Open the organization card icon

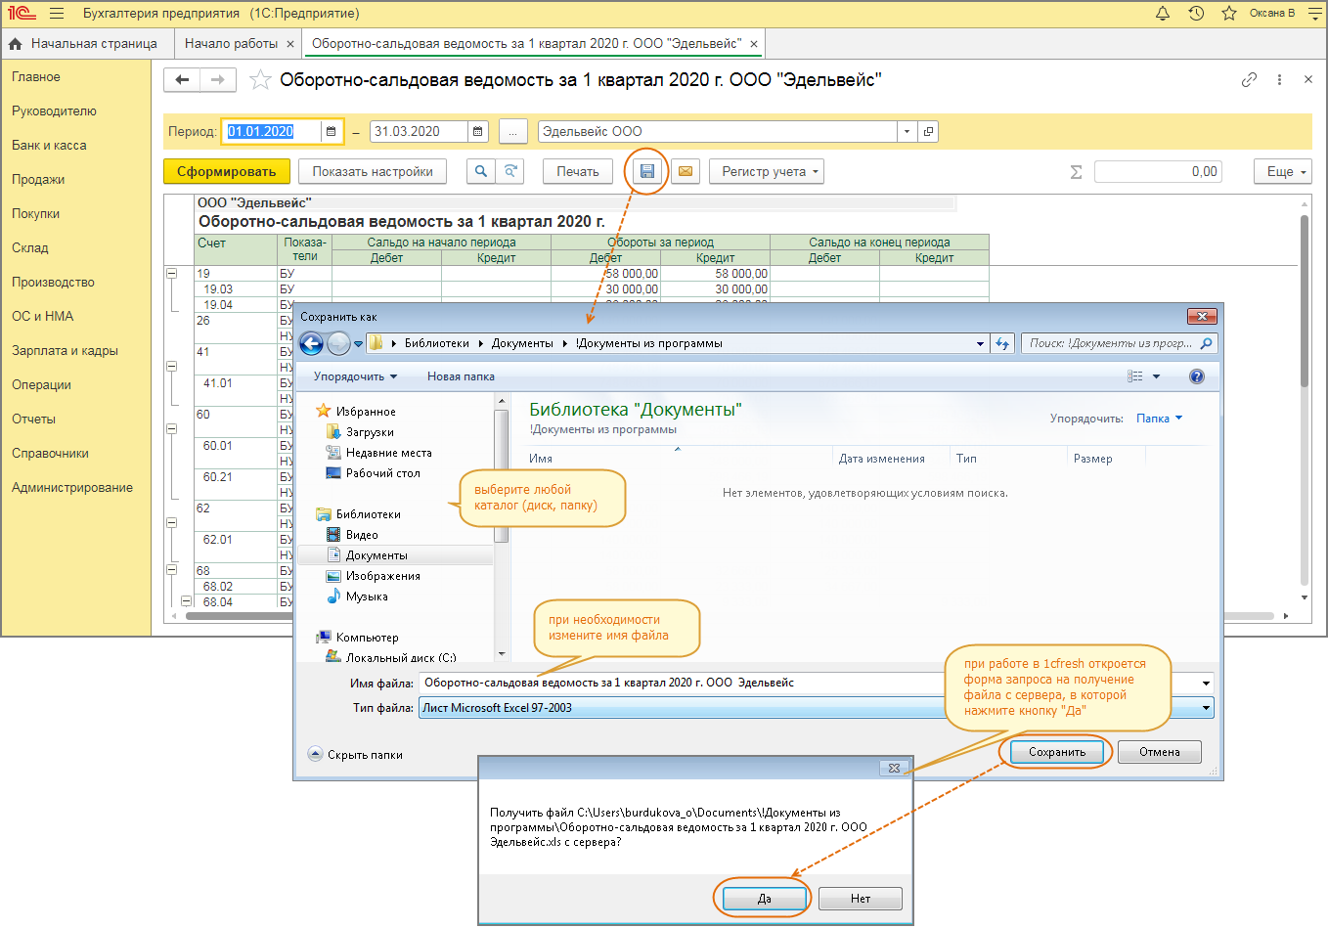pos(928,132)
